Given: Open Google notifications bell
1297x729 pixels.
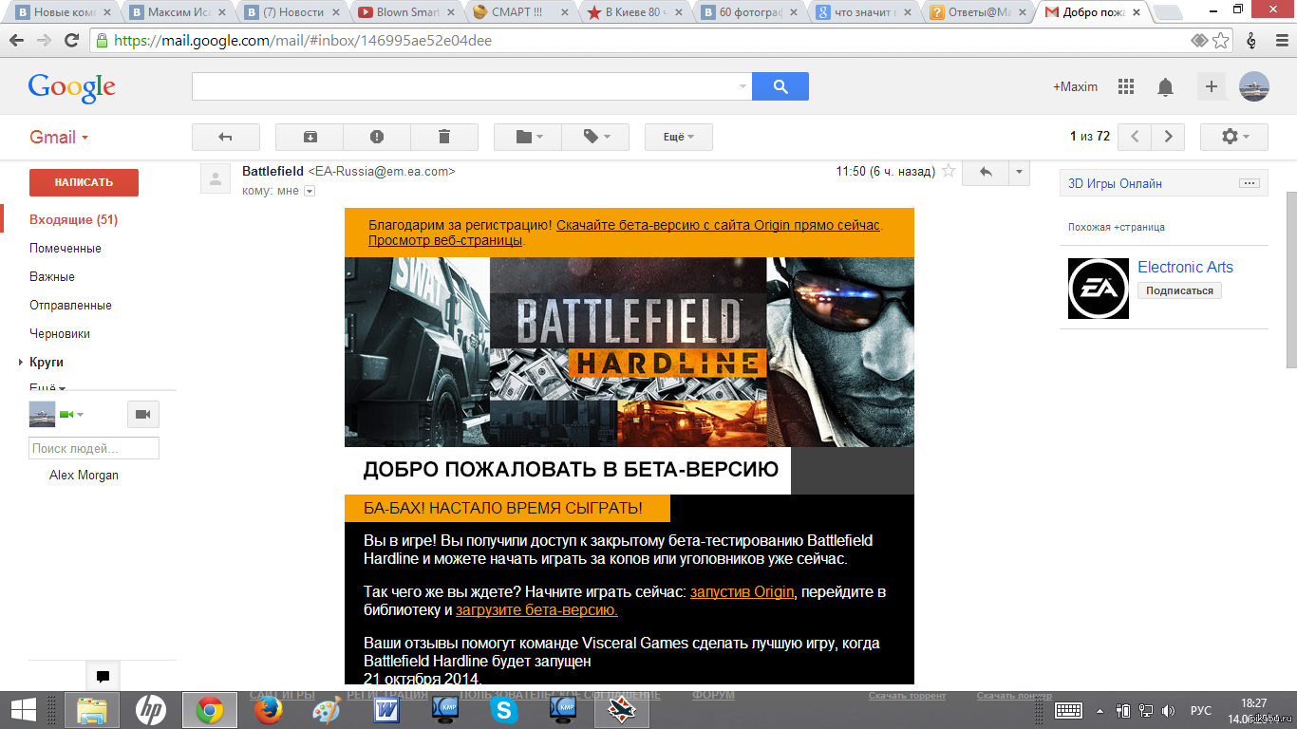Looking at the screenshot, I should (1165, 86).
